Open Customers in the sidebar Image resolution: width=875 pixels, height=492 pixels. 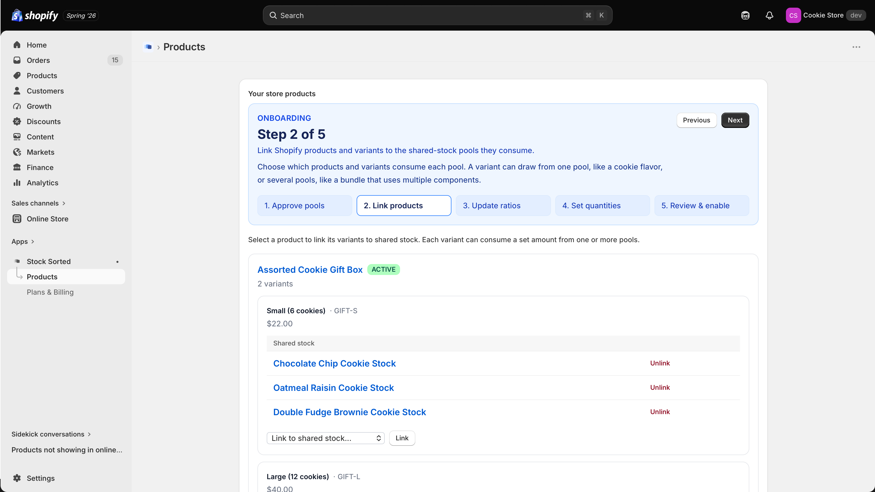(x=66, y=91)
